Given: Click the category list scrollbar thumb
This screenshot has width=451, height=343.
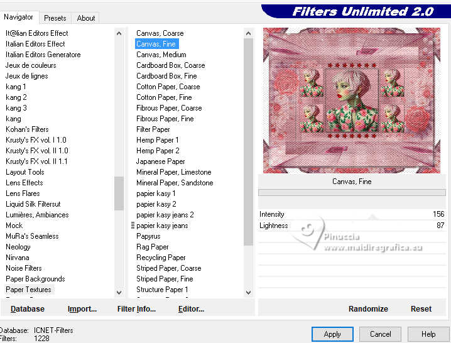Looking at the screenshot, I should pos(119,193).
